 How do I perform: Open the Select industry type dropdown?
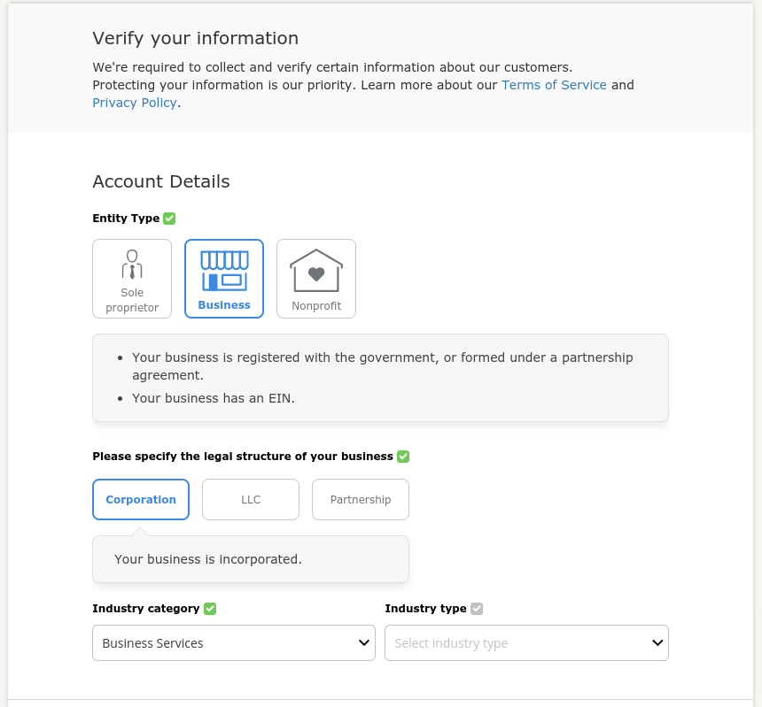pyautogui.click(x=527, y=643)
